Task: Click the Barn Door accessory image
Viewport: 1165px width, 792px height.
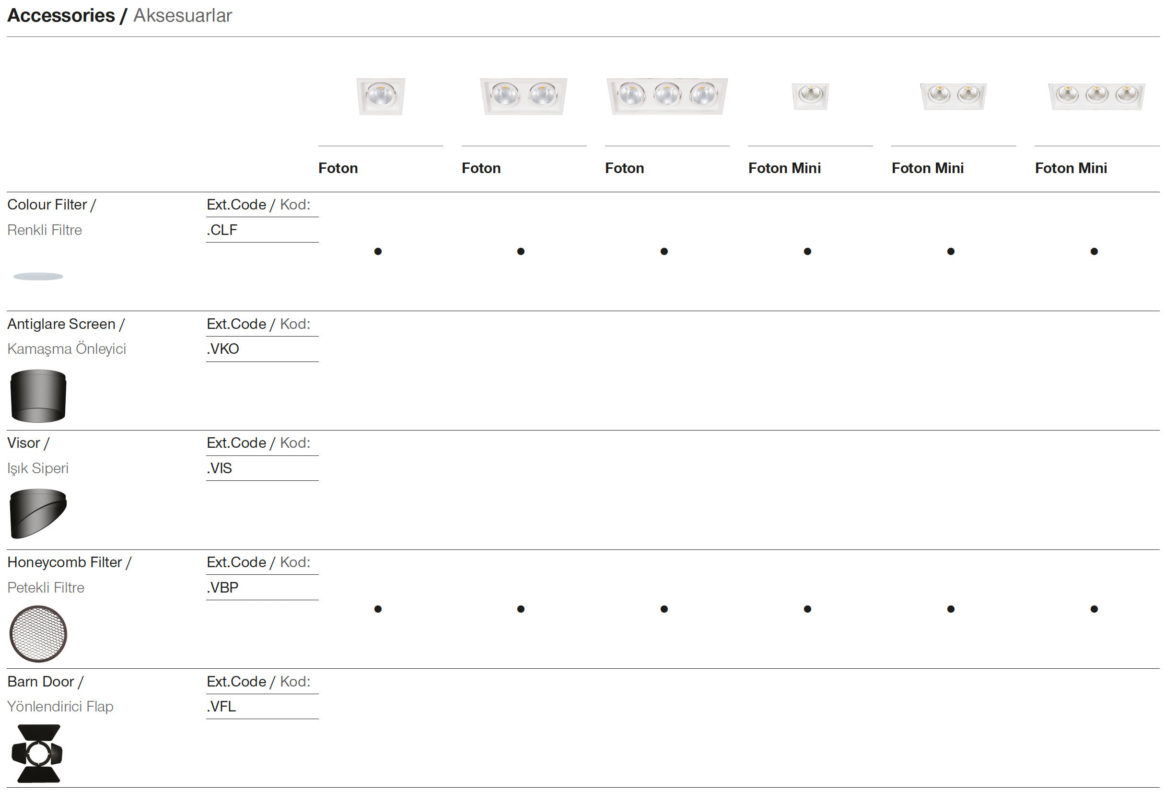Action: click(x=38, y=753)
